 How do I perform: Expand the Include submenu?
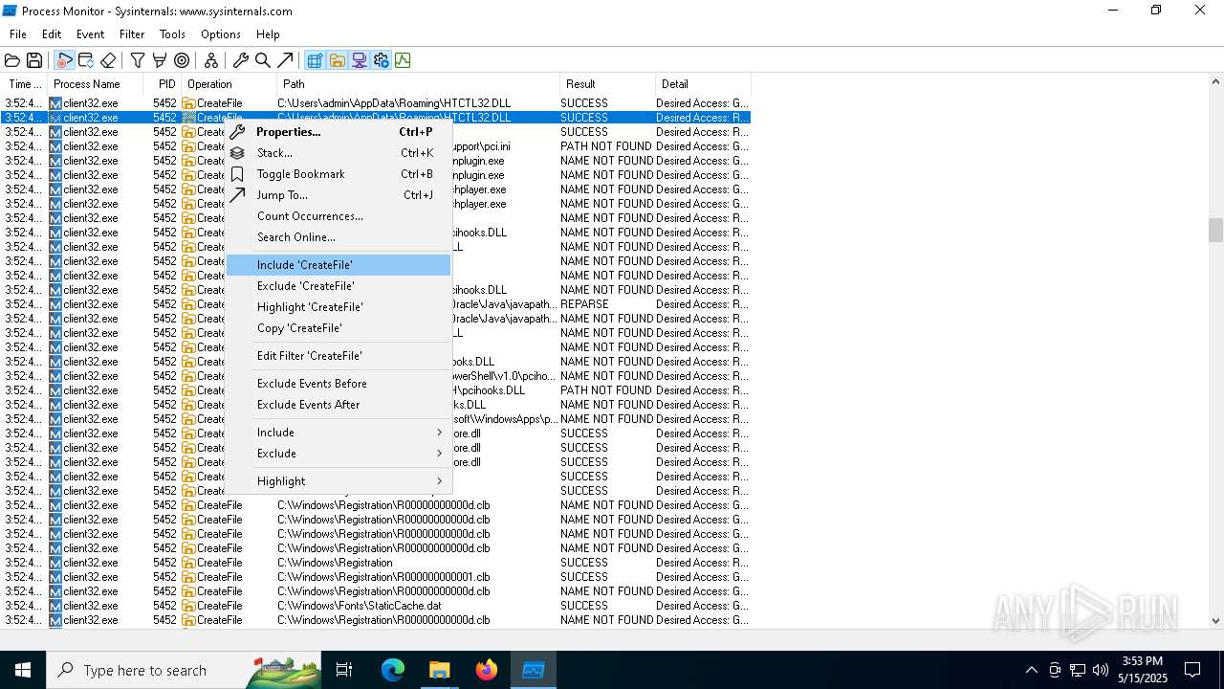[339, 433]
